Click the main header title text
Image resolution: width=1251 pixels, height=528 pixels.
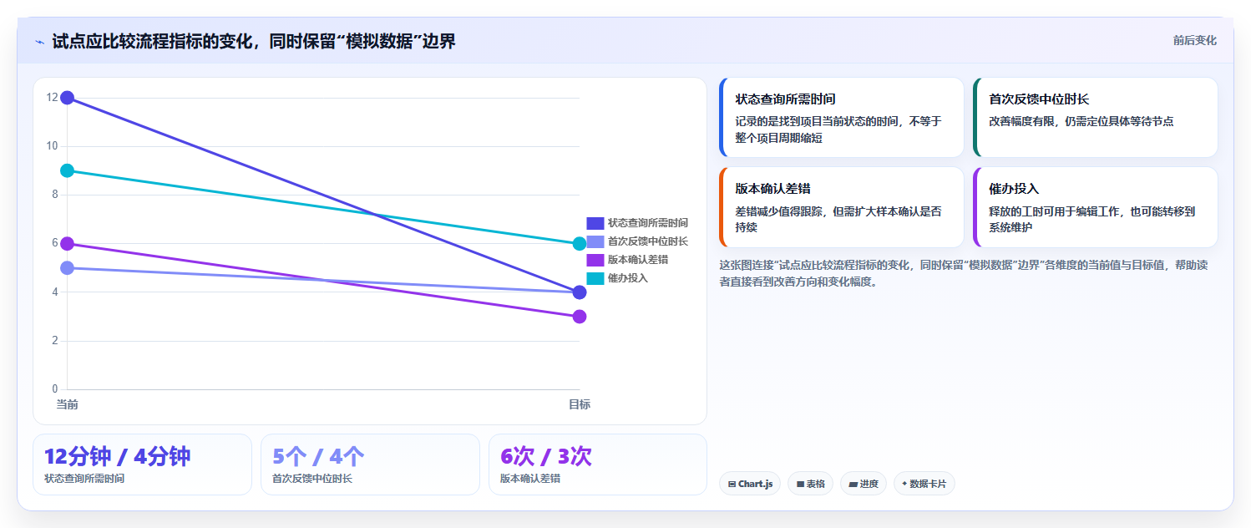tap(254, 41)
